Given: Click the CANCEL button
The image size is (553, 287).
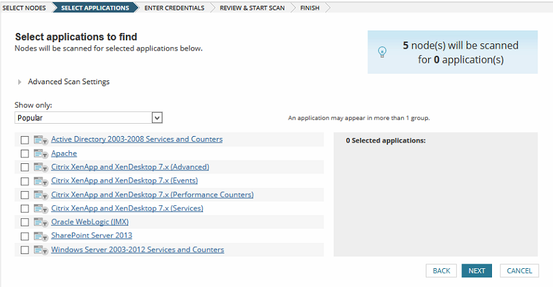Looking at the screenshot, I should (519, 271).
